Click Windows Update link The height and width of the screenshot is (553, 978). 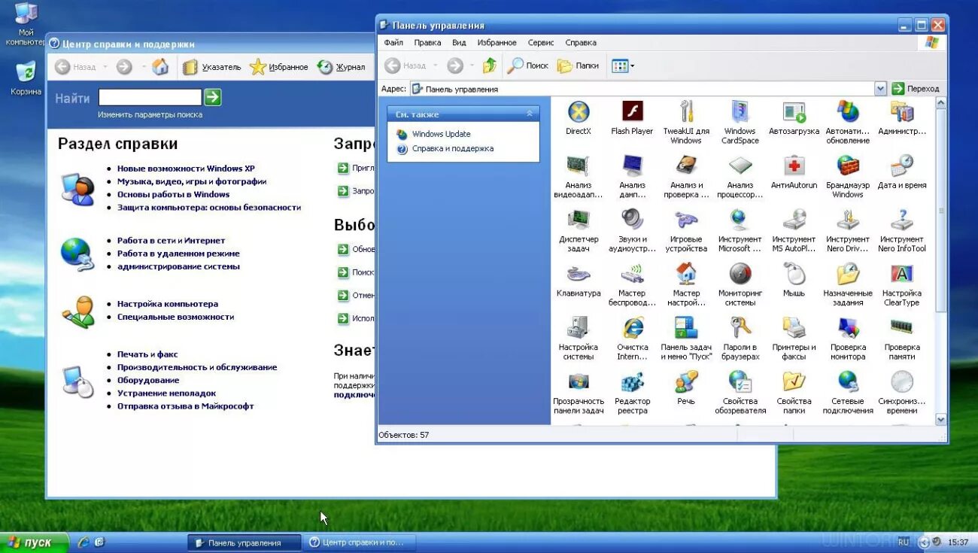tap(441, 134)
